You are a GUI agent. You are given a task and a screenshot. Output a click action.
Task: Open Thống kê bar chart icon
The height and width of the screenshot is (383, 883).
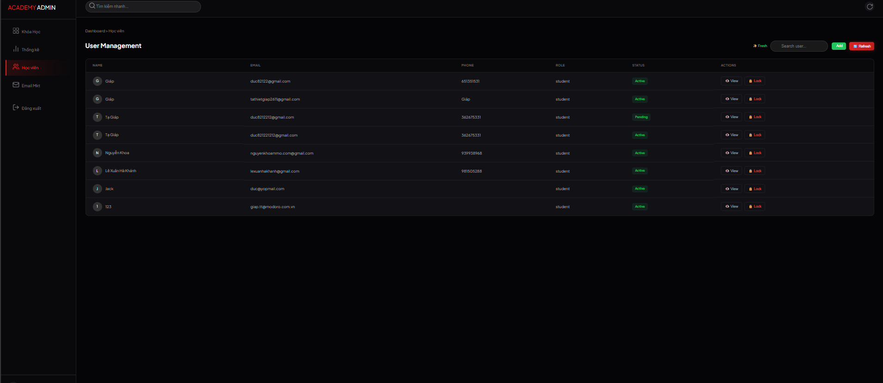16,49
